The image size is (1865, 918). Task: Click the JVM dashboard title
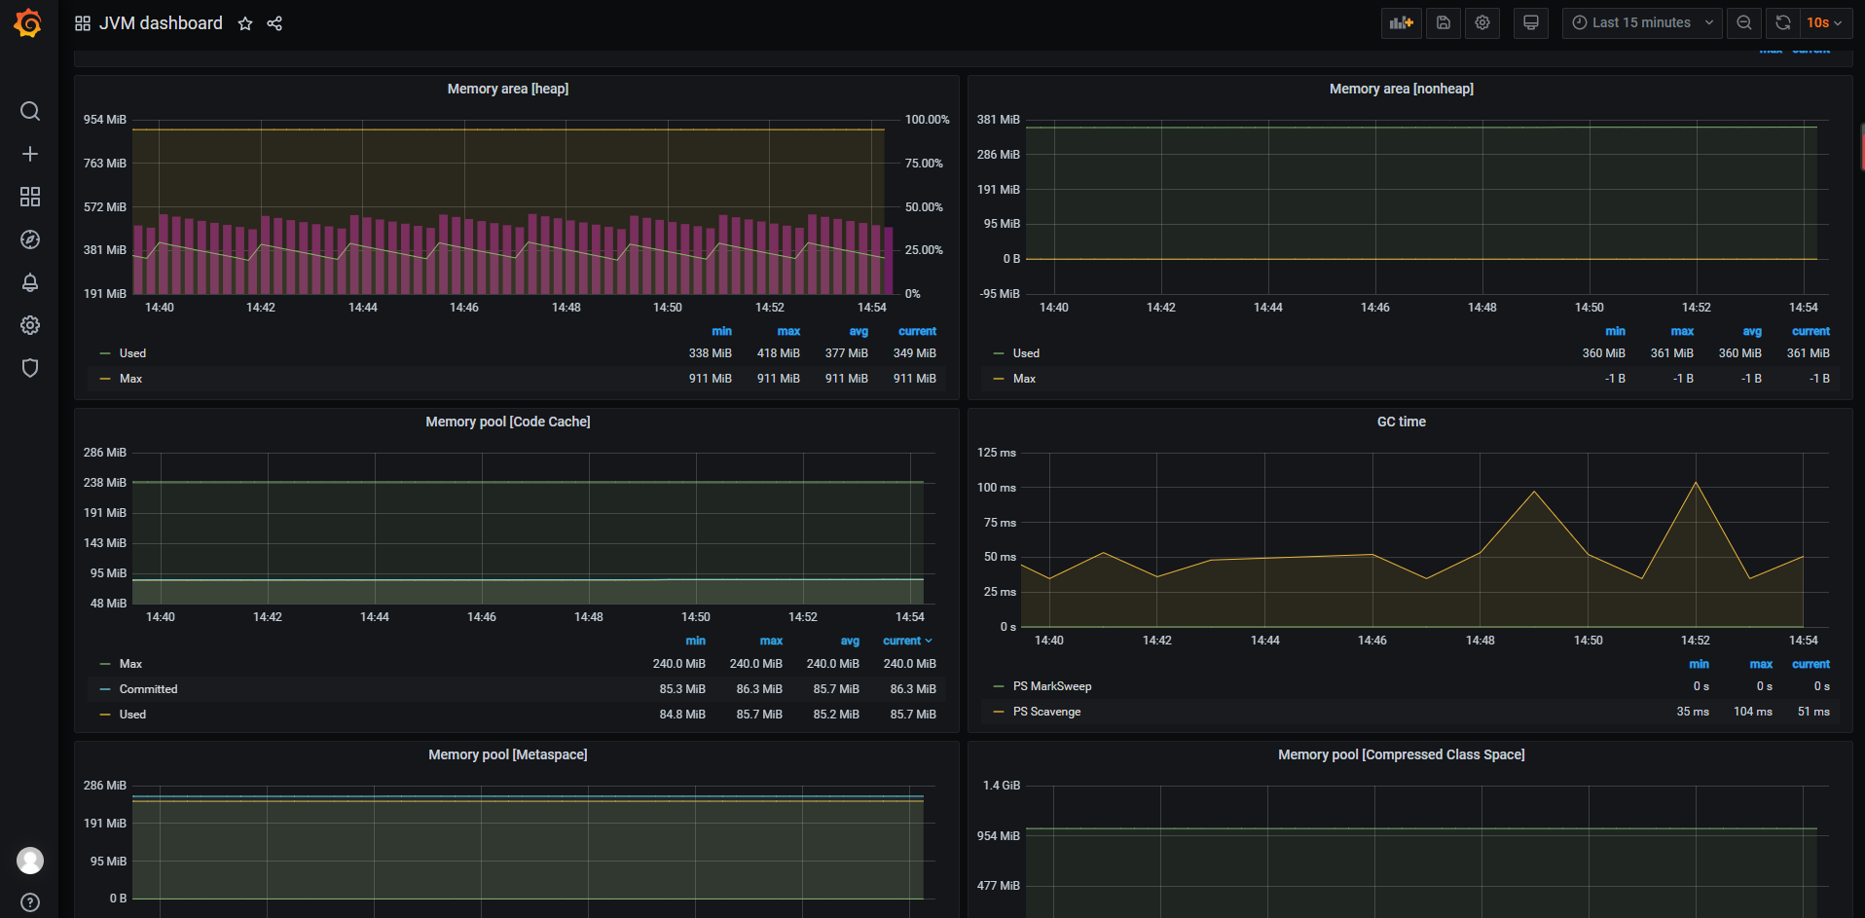pos(161,23)
